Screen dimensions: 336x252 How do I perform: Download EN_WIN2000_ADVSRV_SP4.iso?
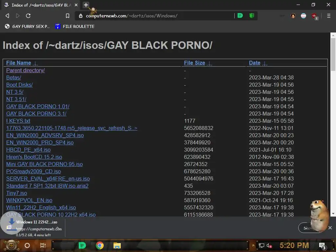pos(45,136)
